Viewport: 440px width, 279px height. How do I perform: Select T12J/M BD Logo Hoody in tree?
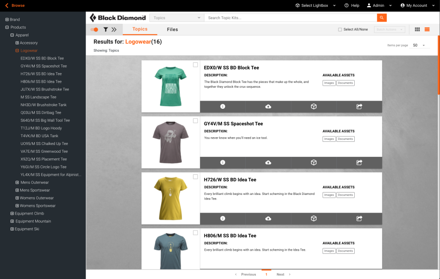(x=41, y=128)
